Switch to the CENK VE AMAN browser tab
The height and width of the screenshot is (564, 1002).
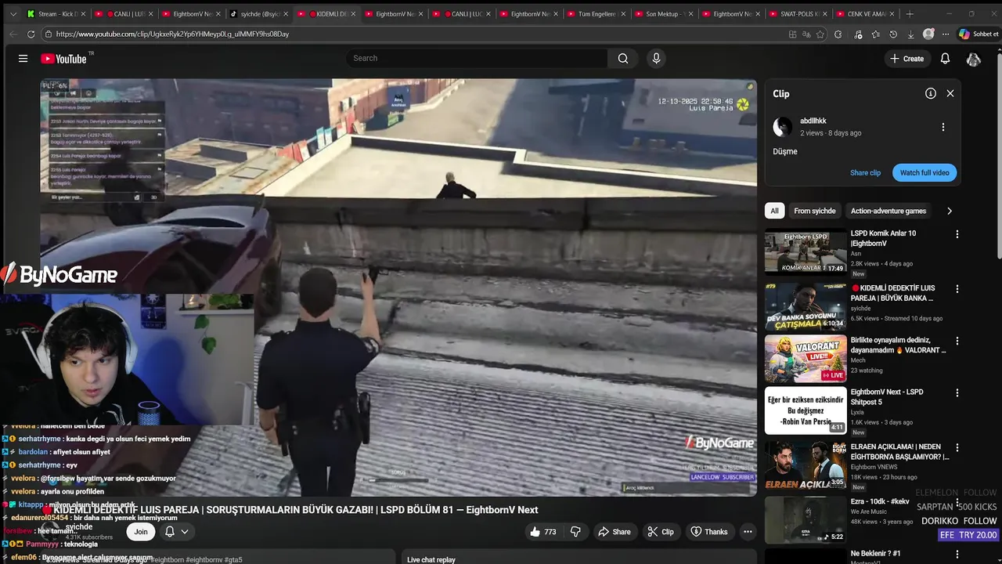coord(865,14)
